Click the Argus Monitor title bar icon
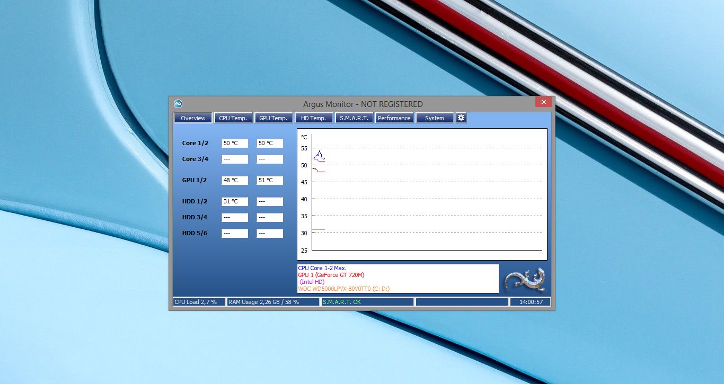Image resolution: width=724 pixels, height=384 pixels. click(178, 104)
